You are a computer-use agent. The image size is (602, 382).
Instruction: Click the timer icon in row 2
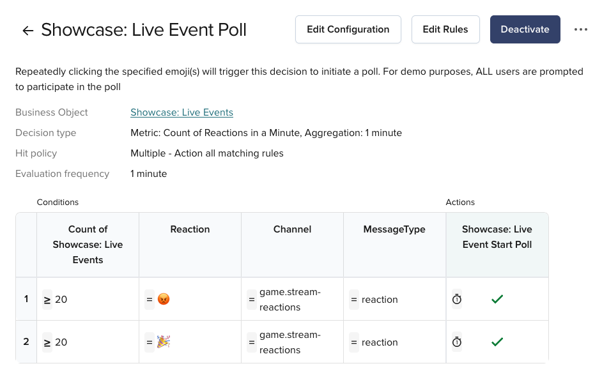[x=457, y=342]
